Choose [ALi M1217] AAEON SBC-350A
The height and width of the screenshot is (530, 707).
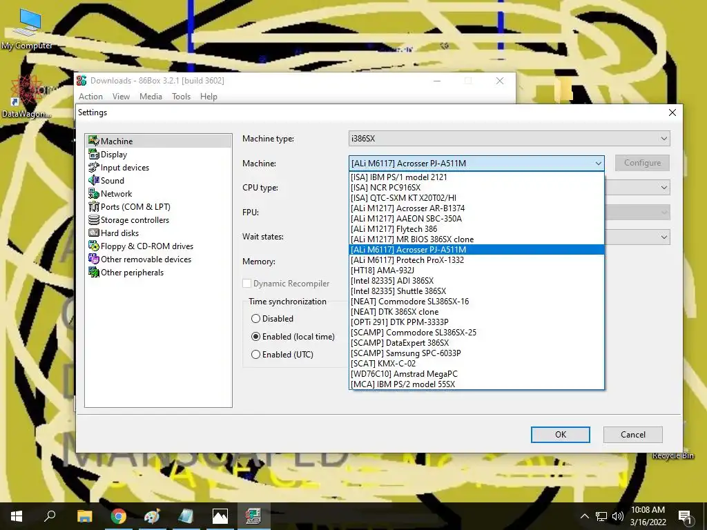[476, 219]
